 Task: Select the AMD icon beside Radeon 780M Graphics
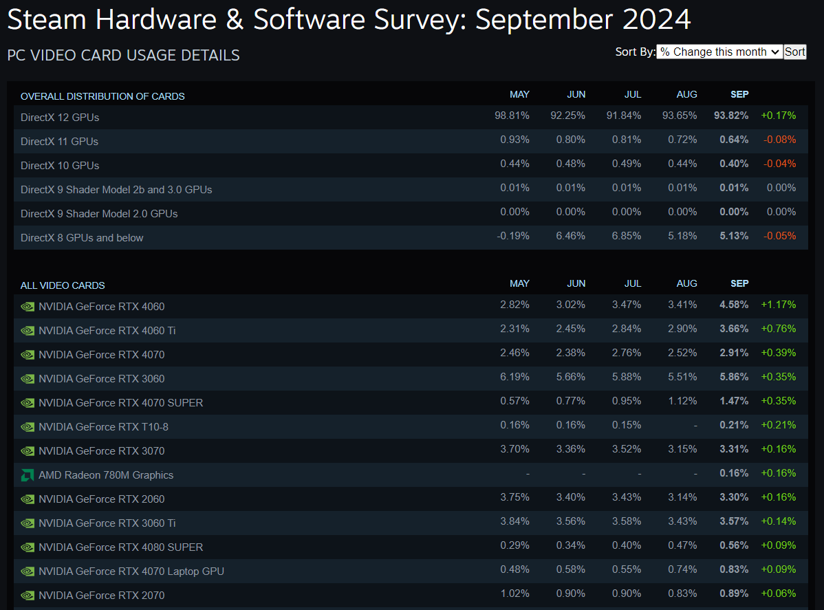point(28,475)
